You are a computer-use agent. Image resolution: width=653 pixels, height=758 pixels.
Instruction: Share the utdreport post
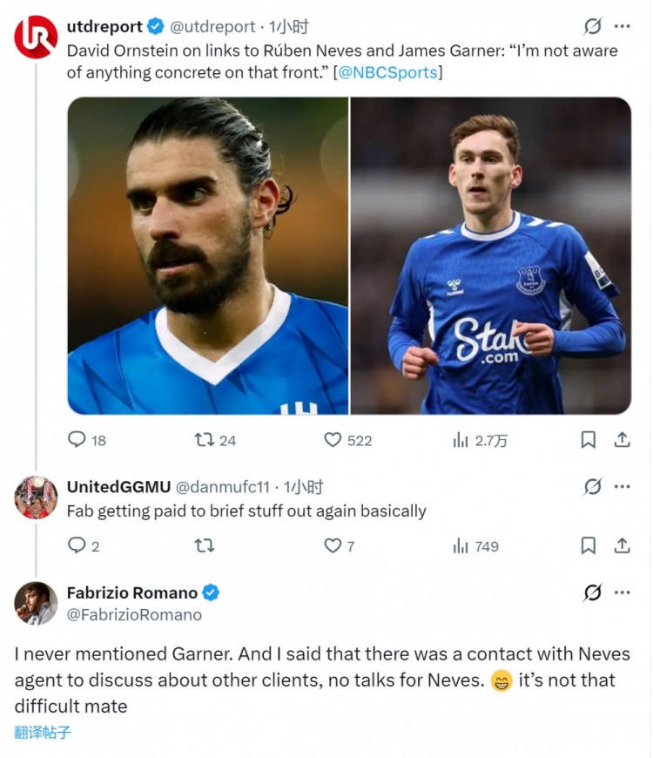pyautogui.click(x=622, y=440)
